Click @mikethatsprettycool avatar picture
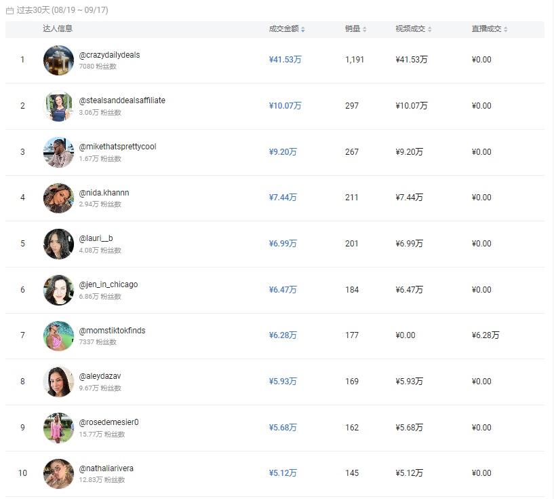This screenshot has height=499, width=554. 58,152
